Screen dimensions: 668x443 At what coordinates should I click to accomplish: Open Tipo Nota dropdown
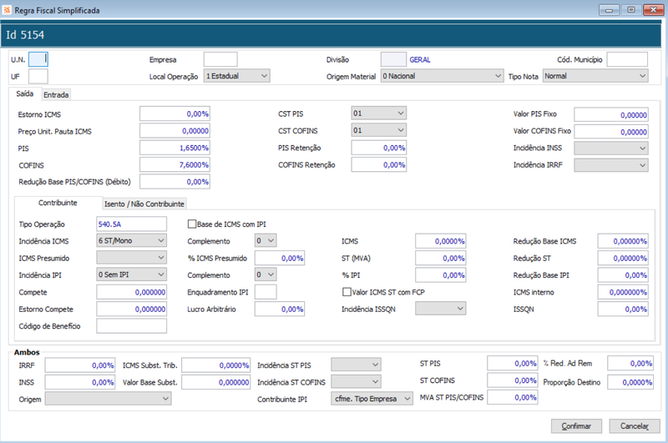tap(595, 76)
